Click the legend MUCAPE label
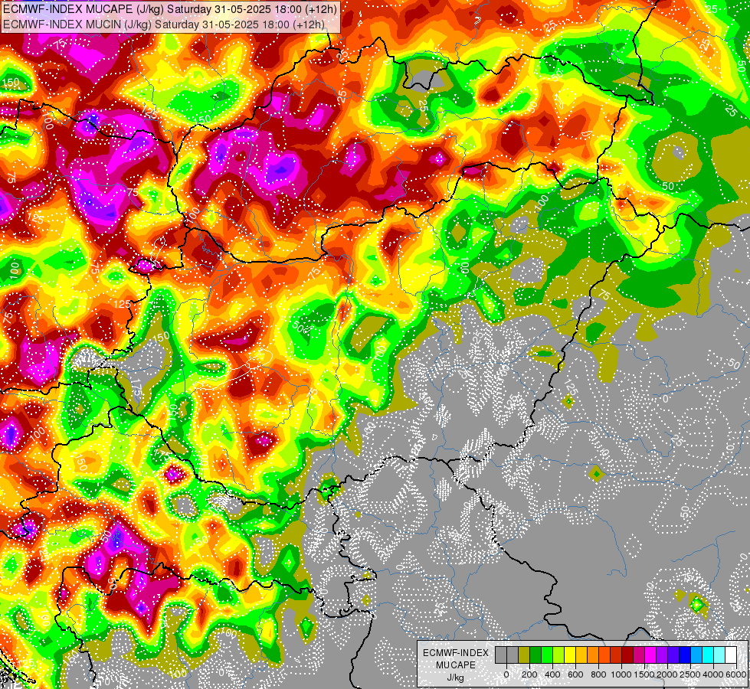The width and height of the screenshot is (750, 689). click(x=456, y=665)
